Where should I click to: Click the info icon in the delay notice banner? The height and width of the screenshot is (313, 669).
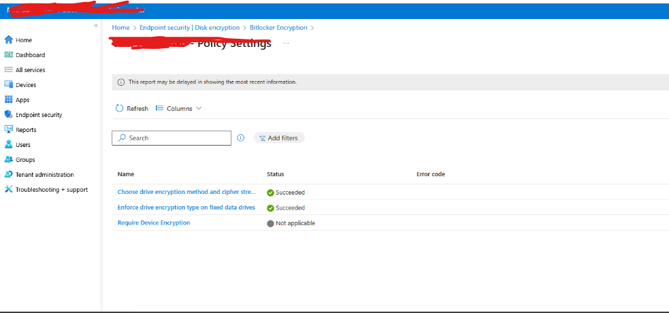tap(121, 82)
